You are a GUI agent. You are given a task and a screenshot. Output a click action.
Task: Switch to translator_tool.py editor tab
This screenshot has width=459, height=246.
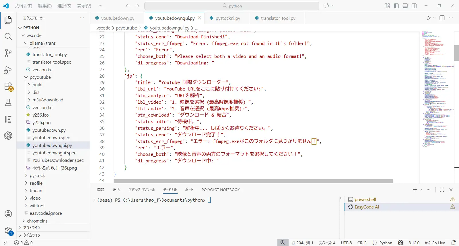pyautogui.click(x=278, y=18)
